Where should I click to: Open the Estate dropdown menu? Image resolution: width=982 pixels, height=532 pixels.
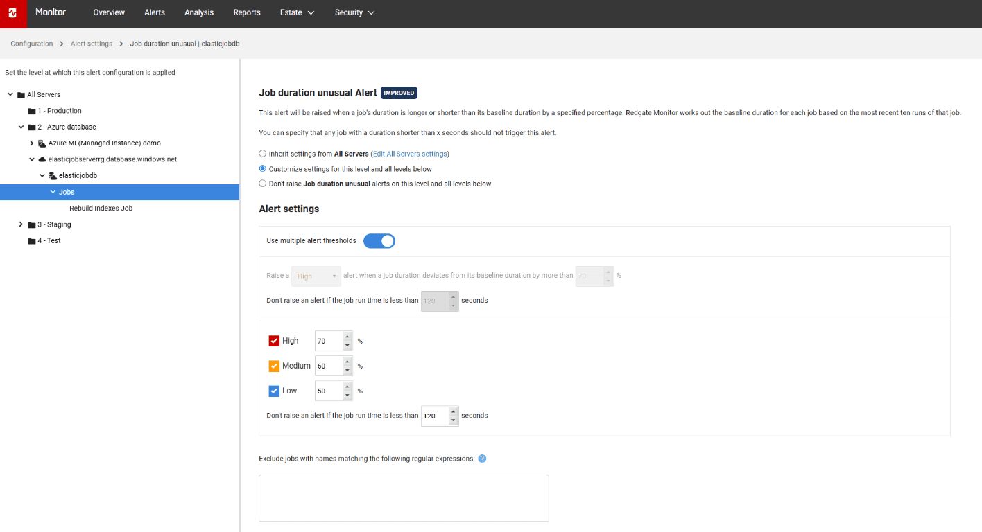click(297, 12)
